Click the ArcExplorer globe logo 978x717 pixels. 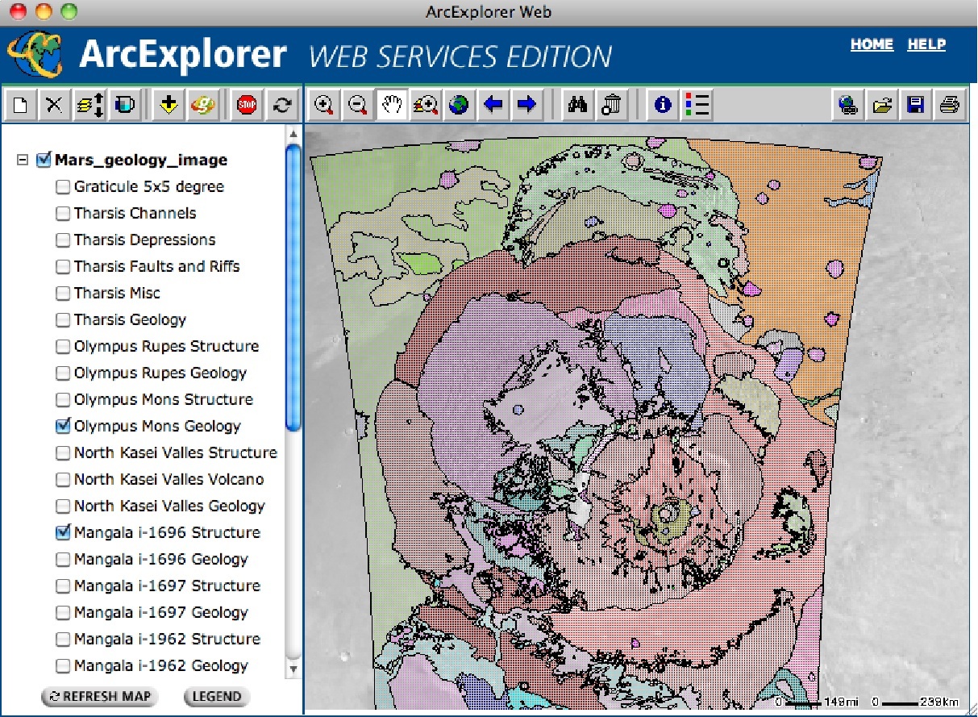37,53
